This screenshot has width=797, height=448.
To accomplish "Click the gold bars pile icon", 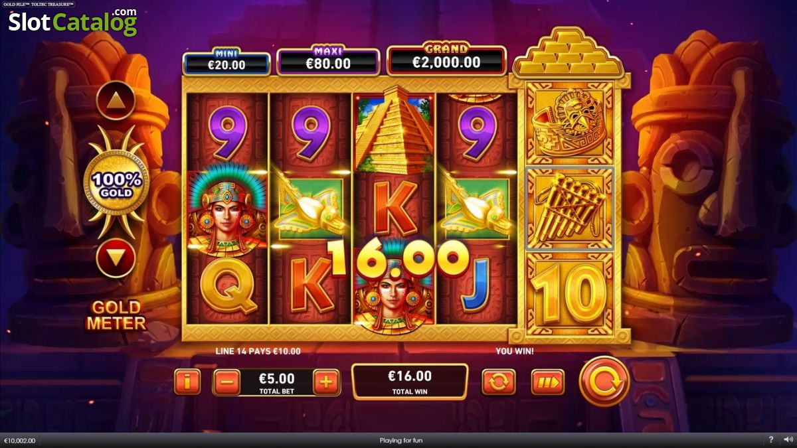I will (570, 52).
